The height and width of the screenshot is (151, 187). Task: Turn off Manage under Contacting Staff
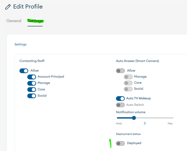pos(32,83)
